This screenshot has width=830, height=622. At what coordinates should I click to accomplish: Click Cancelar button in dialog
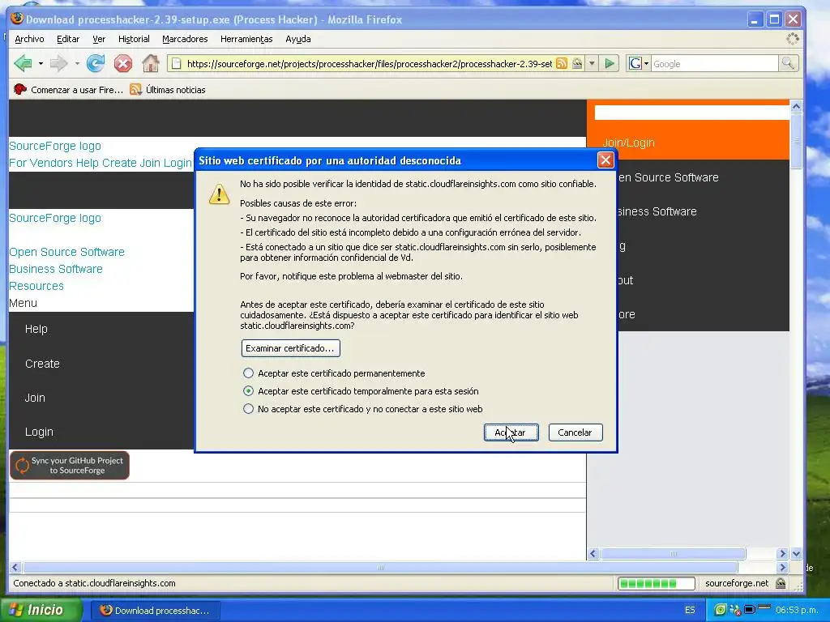575,432
